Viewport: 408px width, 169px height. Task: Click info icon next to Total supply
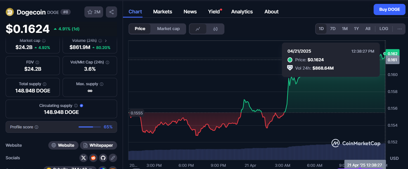(x=44, y=84)
